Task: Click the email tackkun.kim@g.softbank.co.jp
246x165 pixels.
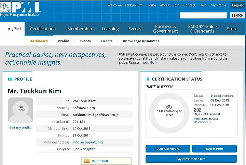Action: (x=96, y=115)
